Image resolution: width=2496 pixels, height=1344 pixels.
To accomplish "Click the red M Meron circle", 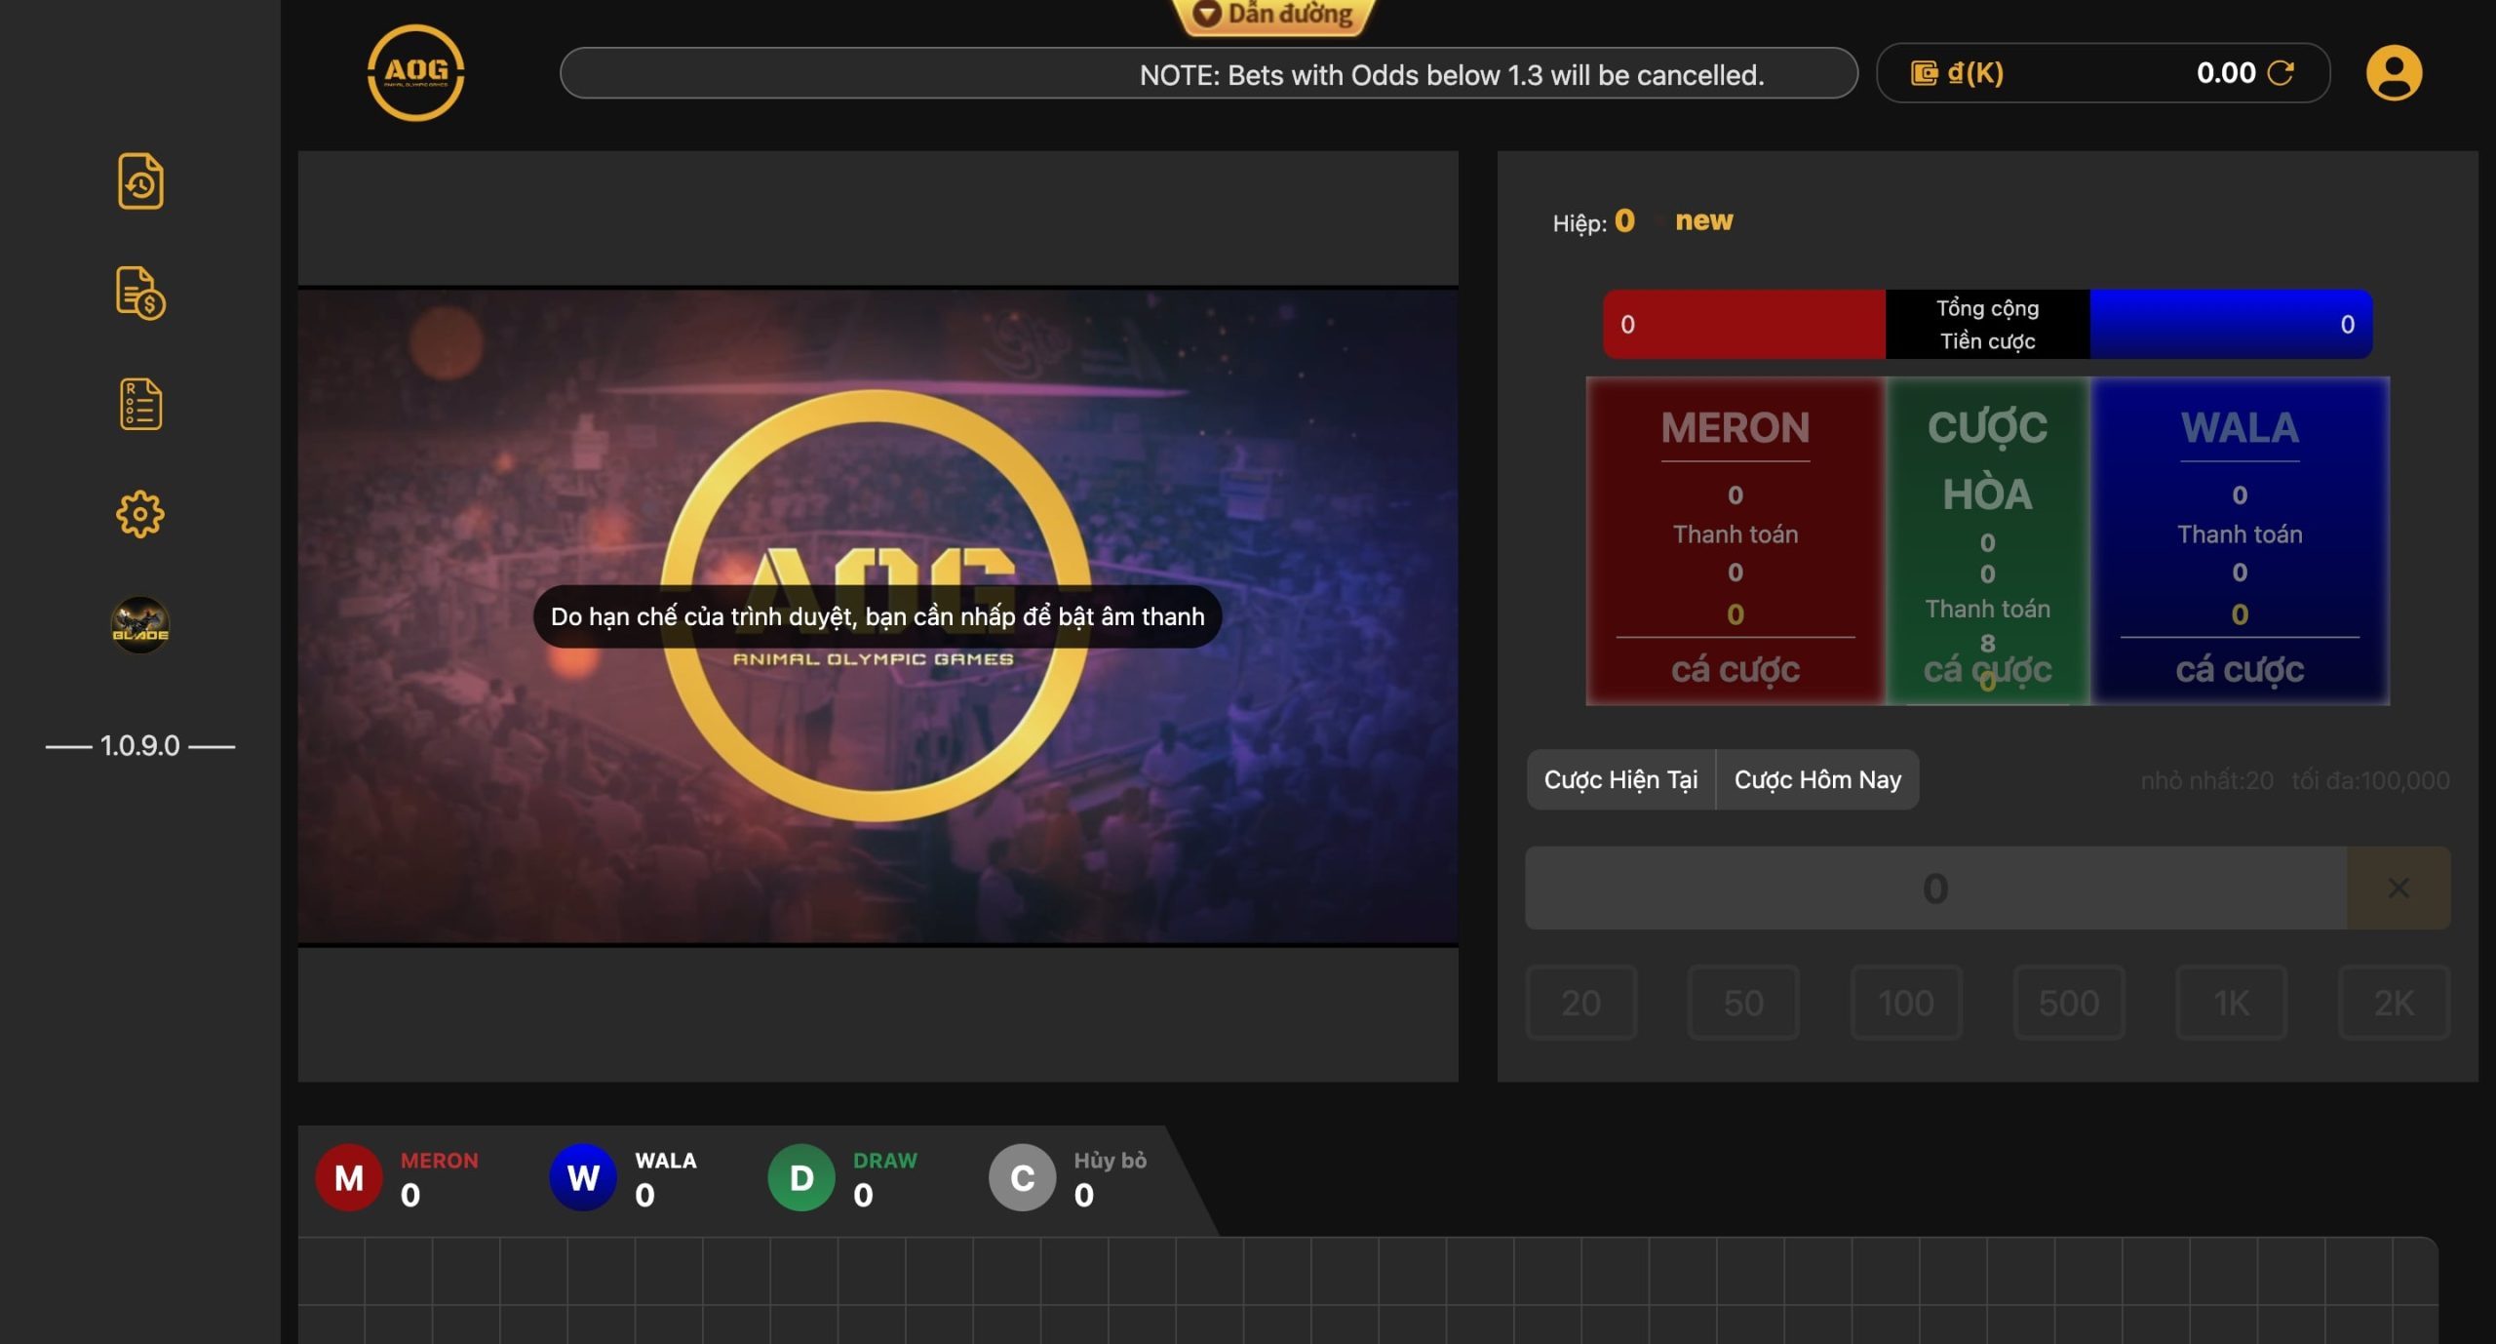I will (x=349, y=1177).
